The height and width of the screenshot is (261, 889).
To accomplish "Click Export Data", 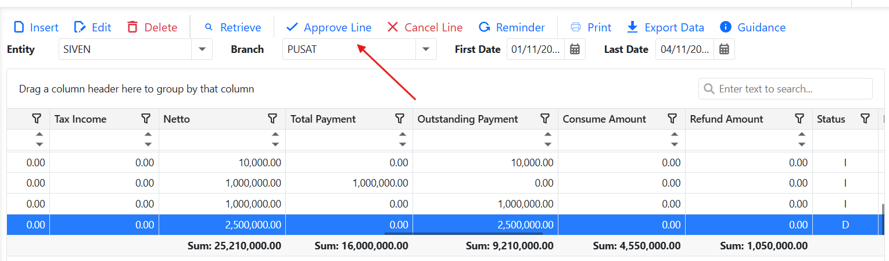I will coord(666,27).
